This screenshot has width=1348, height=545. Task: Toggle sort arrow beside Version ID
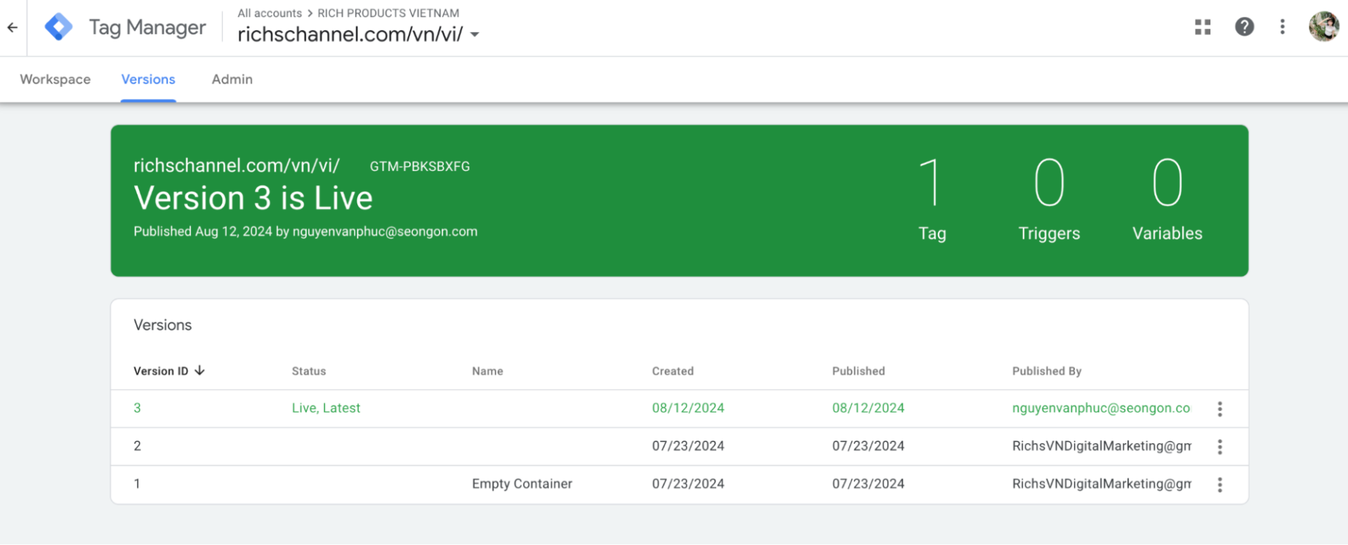tap(199, 370)
